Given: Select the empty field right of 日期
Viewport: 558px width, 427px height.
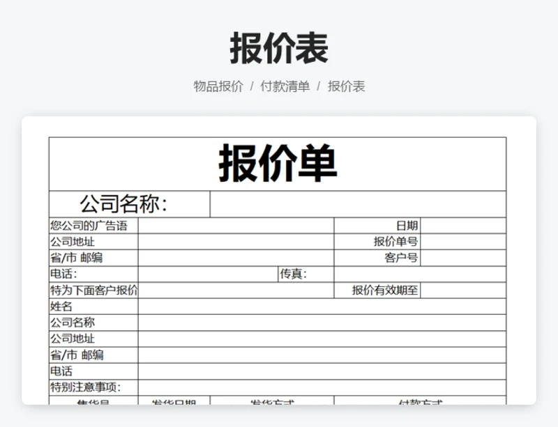Looking at the screenshot, I should (x=463, y=226).
